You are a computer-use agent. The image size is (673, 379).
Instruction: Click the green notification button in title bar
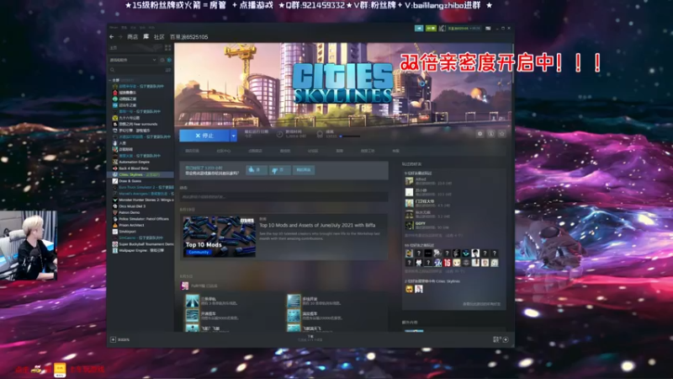pyautogui.click(x=431, y=29)
